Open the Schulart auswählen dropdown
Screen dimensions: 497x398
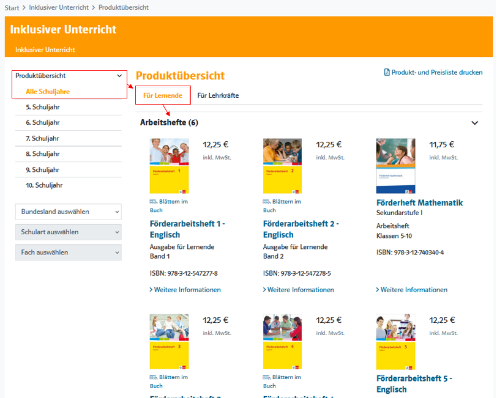pyautogui.click(x=68, y=232)
